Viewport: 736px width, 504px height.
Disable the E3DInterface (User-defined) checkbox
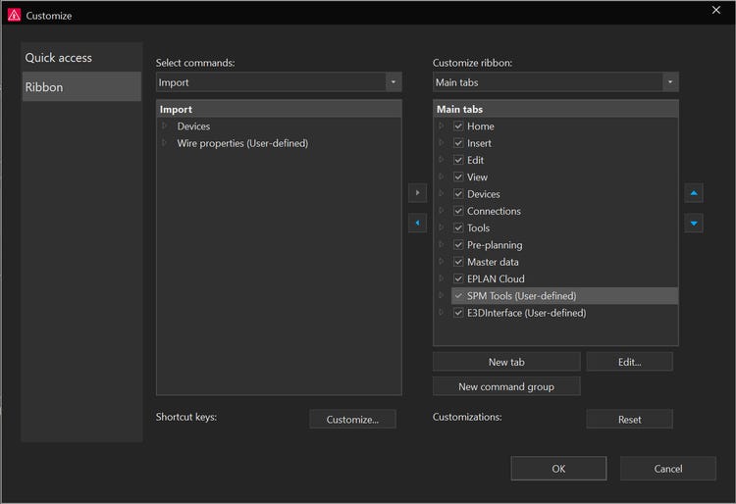pyautogui.click(x=457, y=313)
